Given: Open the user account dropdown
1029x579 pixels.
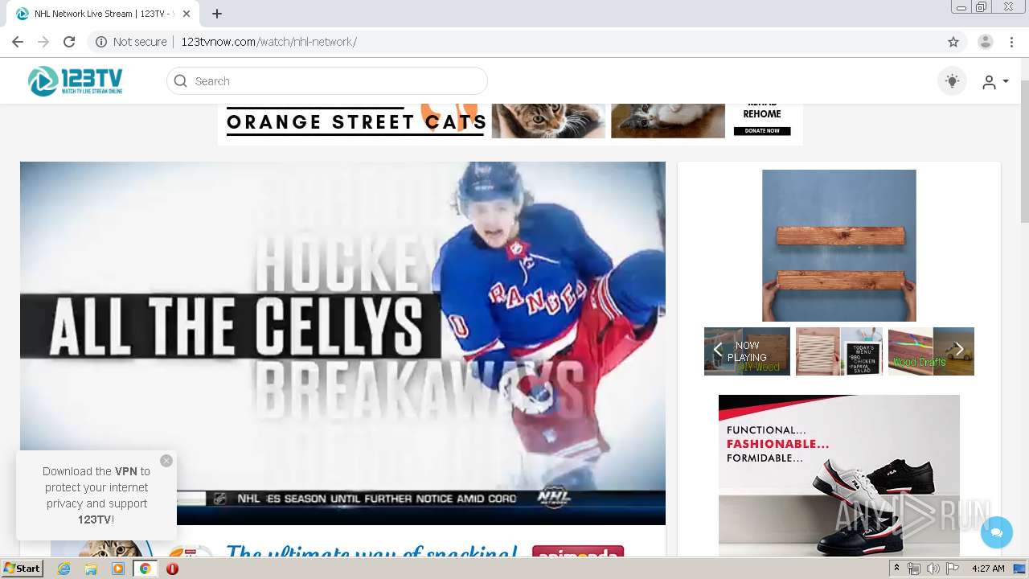Looking at the screenshot, I should point(995,82).
